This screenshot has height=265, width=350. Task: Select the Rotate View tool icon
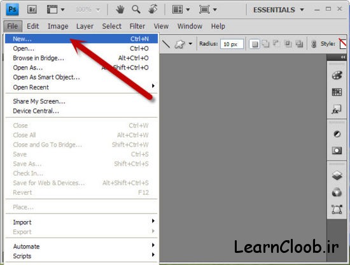(153, 10)
